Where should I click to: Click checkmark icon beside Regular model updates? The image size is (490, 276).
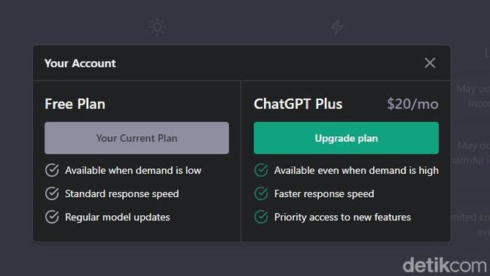point(52,217)
